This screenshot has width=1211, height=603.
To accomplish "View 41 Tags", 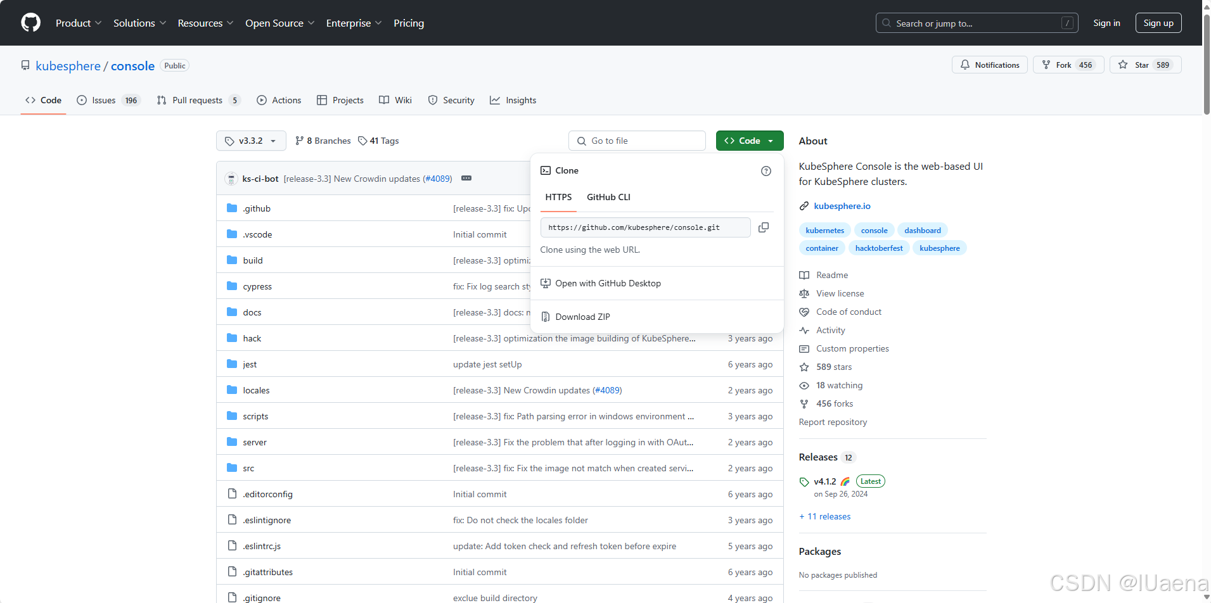I will pos(378,141).
